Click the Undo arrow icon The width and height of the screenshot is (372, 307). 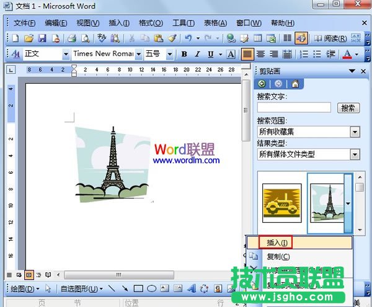[x=188, y=38]
